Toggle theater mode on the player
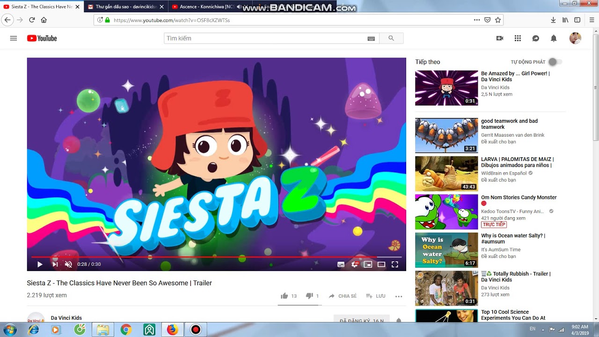 [x=381, y=264]
